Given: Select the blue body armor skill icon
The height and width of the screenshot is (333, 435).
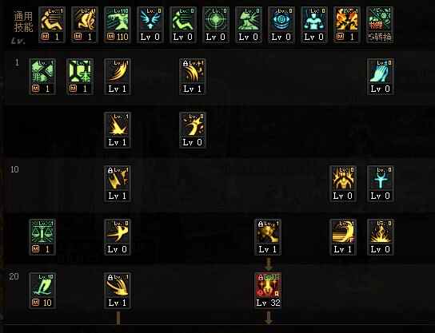Looking at the screenshot, I should pos(314,25).
